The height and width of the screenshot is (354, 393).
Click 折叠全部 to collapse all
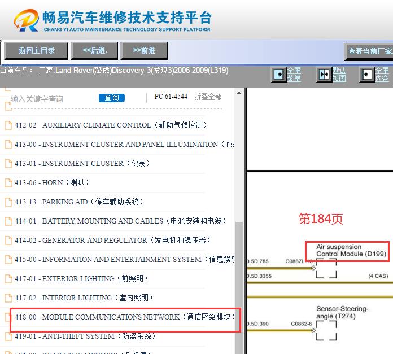point(208,97)
